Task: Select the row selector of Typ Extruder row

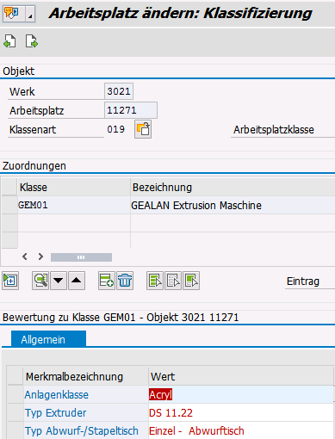Action: tap(16, 412)
